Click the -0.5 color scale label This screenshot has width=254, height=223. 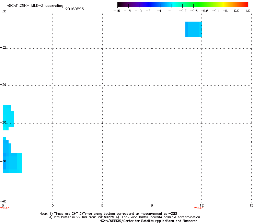[205, 11]
